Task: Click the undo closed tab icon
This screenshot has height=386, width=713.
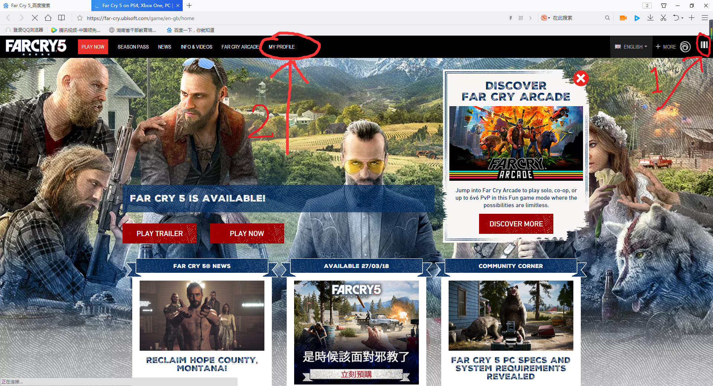Action: point(676,18)
